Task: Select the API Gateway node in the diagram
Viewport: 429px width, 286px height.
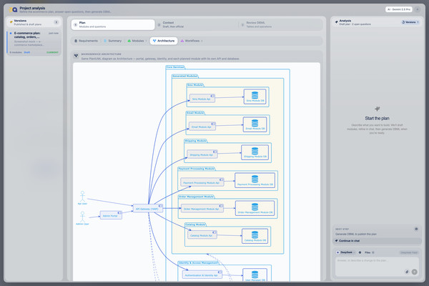Action: pyautogui.click(x=148, y=208)
